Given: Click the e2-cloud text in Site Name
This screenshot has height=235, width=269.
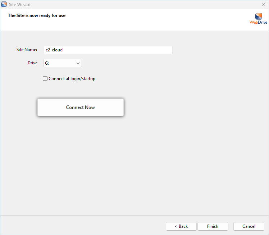Looking at the screenshot, I should pyautogui.click(x=54, y=50).
